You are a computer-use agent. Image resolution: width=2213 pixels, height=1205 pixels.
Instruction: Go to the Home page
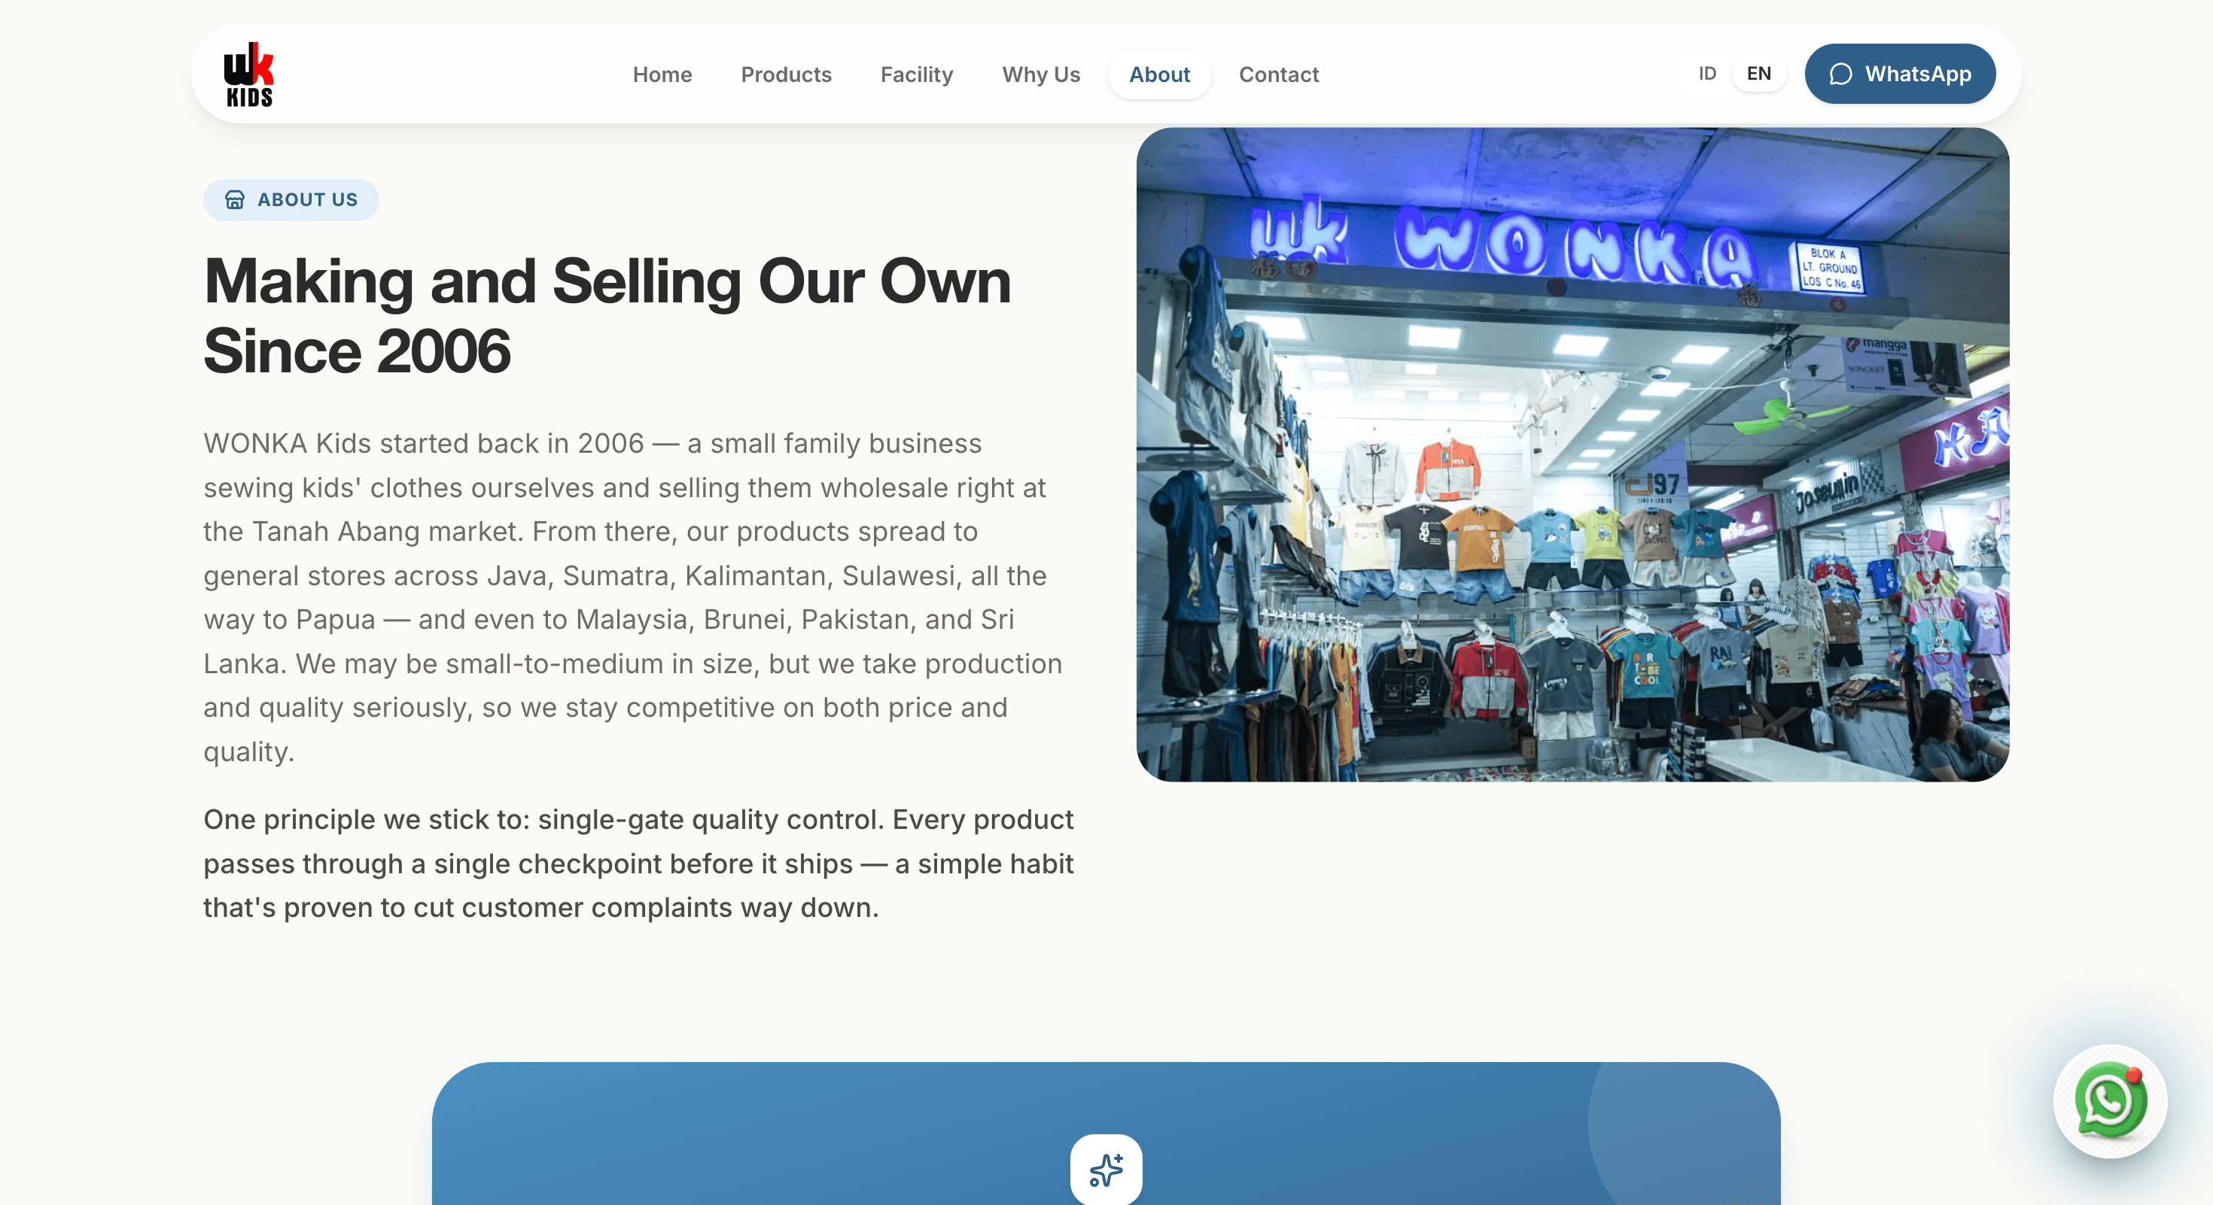(x=662, y=74)
